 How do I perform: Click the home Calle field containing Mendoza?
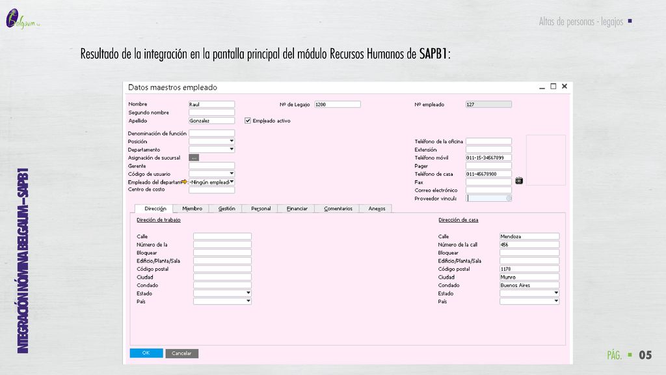point(529,236)
